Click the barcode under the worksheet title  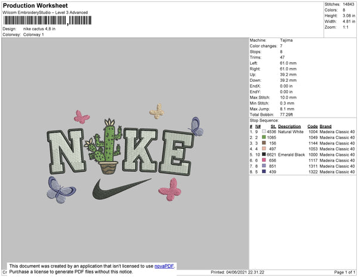pos(48,20)
